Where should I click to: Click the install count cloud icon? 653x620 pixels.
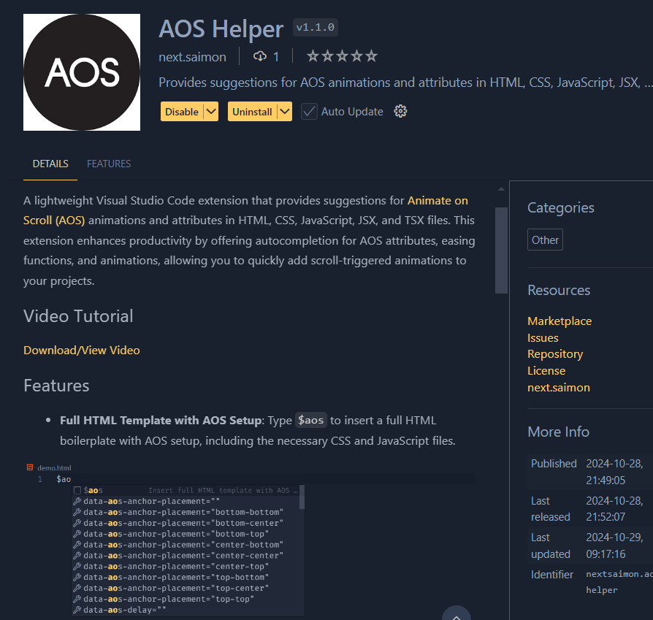[x=260, y=56]
